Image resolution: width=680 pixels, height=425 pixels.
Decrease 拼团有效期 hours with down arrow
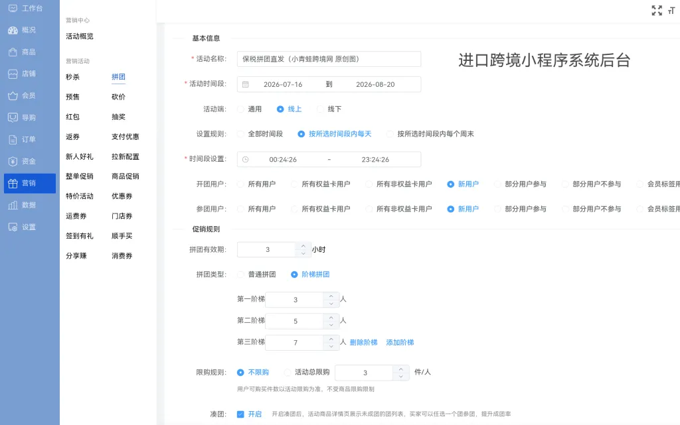coord(303,253)
